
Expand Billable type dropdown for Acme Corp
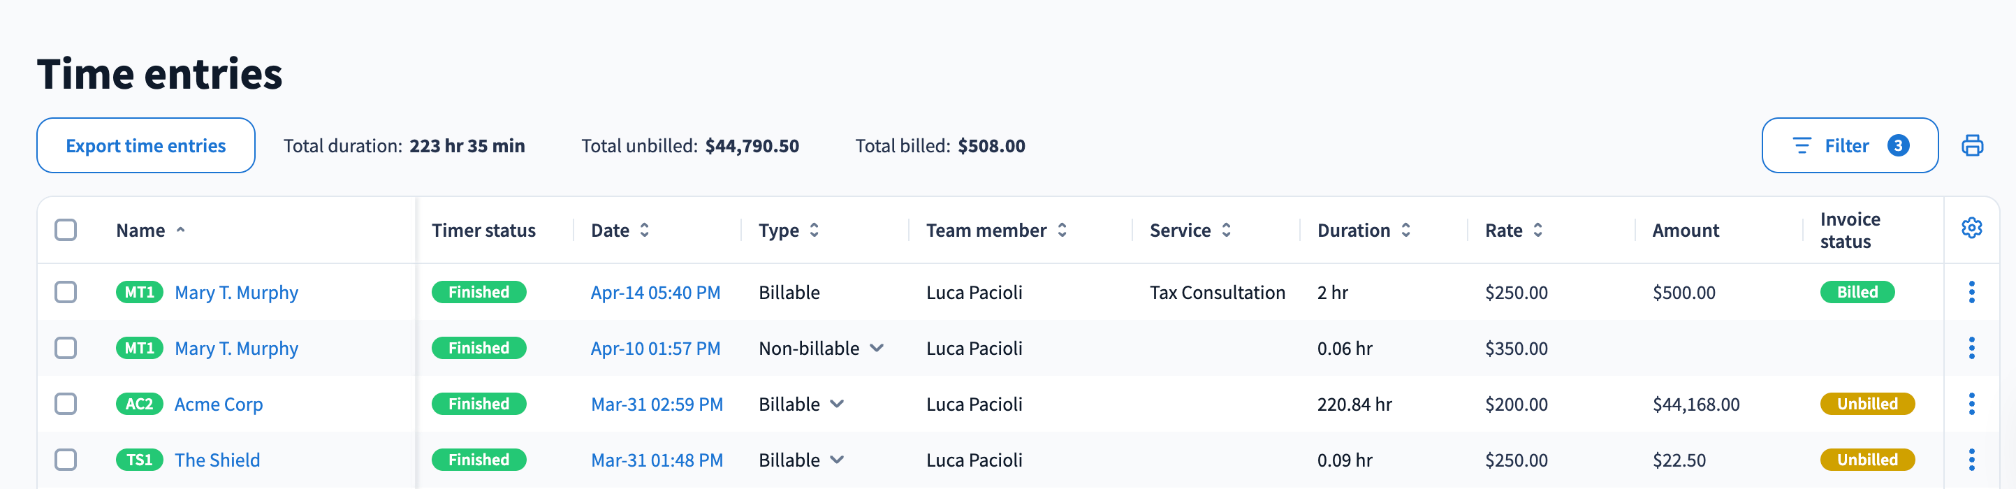pos(837,404)
